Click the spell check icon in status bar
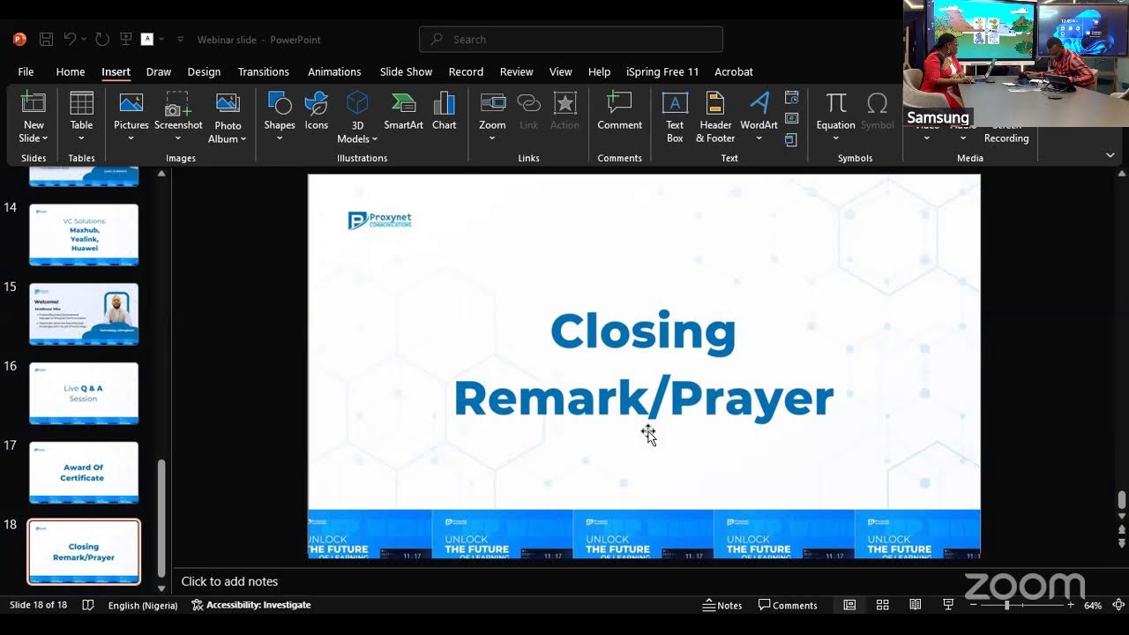 (87, 605)
